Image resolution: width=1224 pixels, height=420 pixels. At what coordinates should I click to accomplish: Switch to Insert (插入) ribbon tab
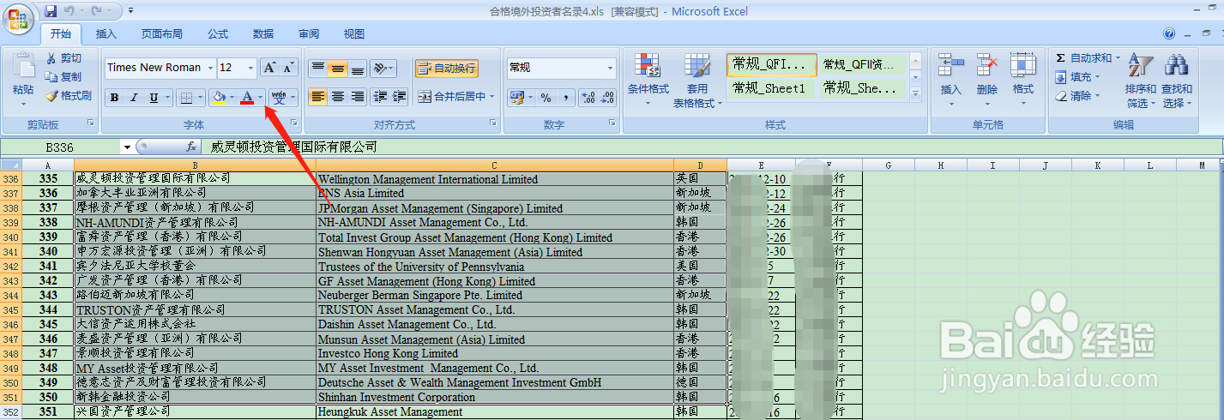click(x=106, y=34)
